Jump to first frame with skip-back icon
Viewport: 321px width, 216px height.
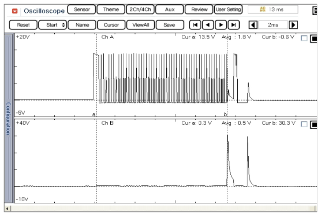point(195,25)
